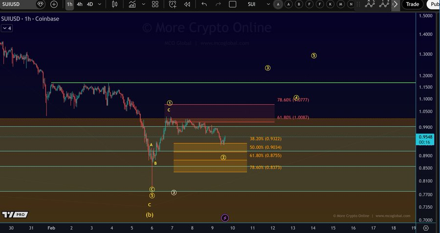
Task: Switch to the 4h timeframe
Action: tap(79, 4)
